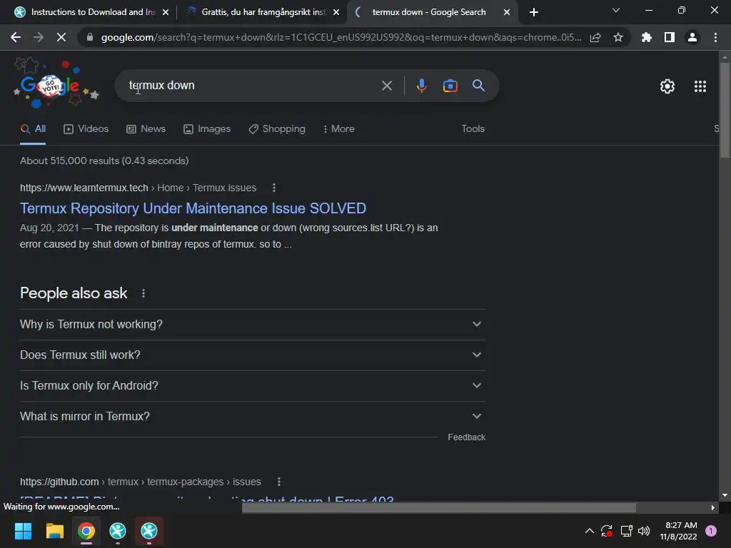Open network display tray icon
Image resolution: width=731 pixels, height=548 pixels.
pos(626,531)
